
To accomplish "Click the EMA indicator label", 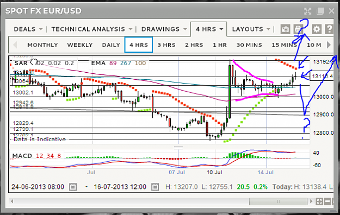I will pyautogui.click(x=98, y=63).
